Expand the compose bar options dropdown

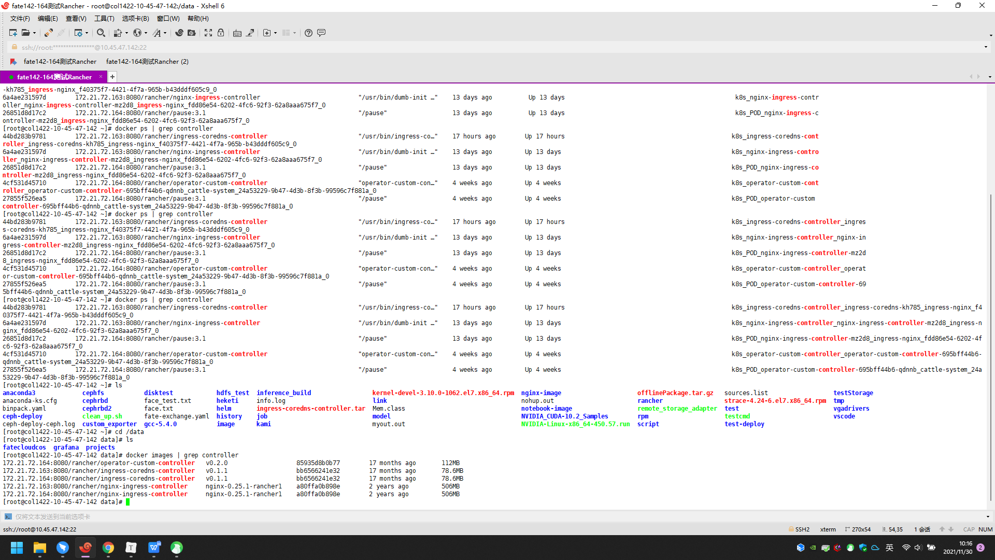988,517
